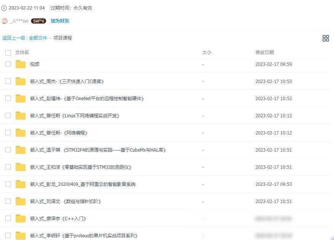Check the box for 王和洋 测距仪 folder
The height and width of the screenshot is (240, 334).
(8, 167)
